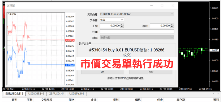Decrease the 獲利 take profit value
Screen dimensions: 223x102
tap(172, 27)
